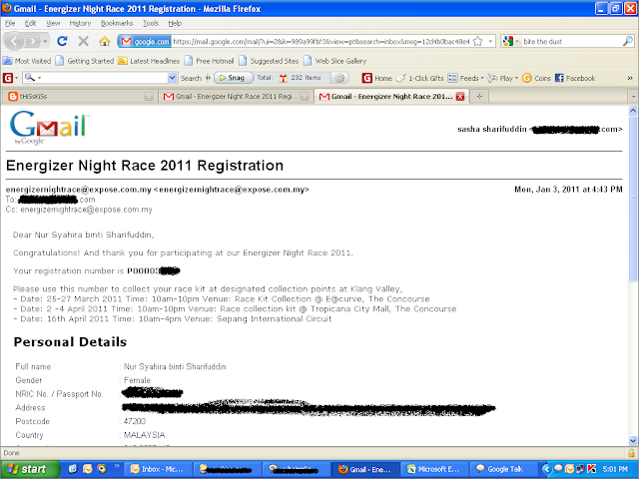Open 1-Click Gifts on the toolbar
Screen dimensions: 639x479
point(420,78)
